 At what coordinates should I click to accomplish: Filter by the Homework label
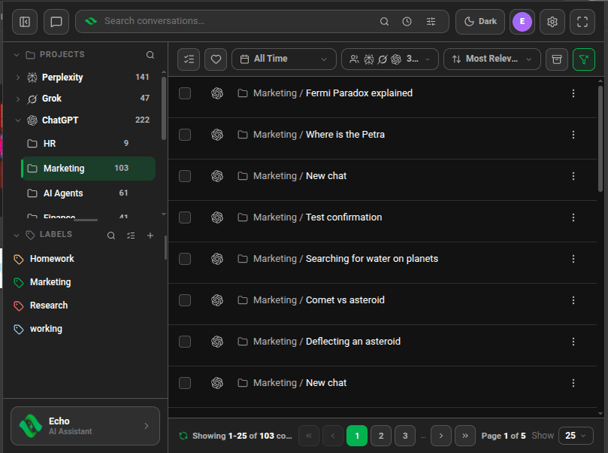click(x=52, y=259)
